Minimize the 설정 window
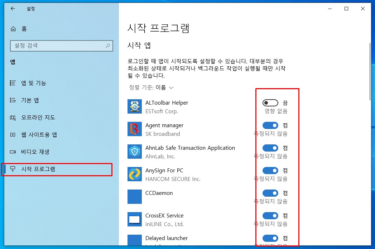 coord(330,9)
